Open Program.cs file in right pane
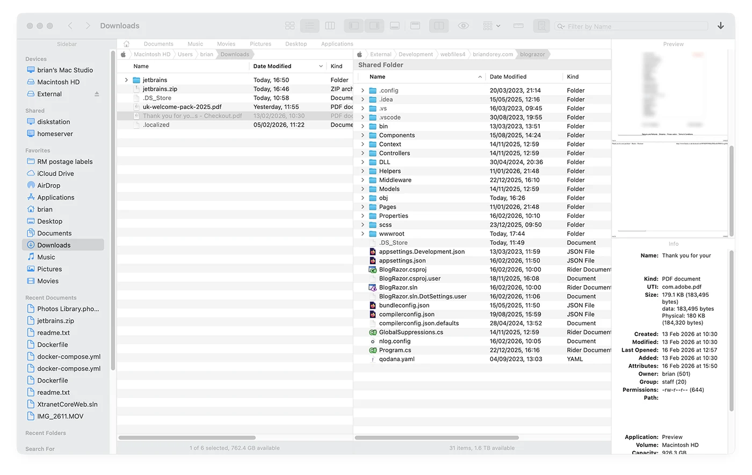This screenshot has width=752, height=475. click(395, 350)
